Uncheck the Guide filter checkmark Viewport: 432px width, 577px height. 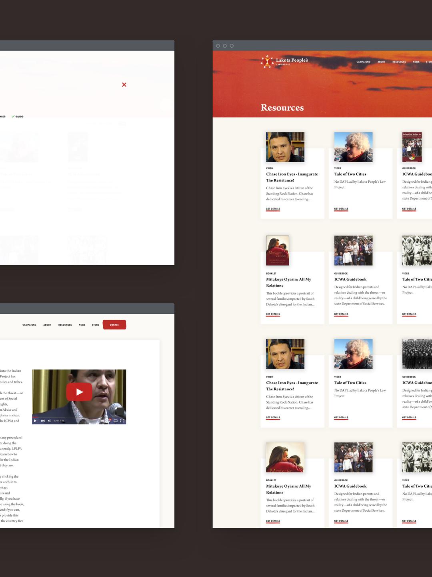(x=13, y=117)
